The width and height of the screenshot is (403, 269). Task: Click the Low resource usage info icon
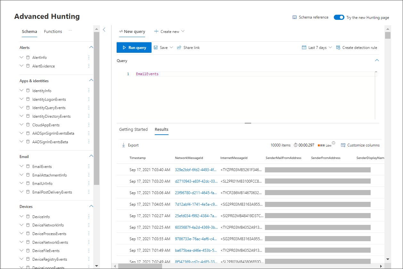(x=333, y=143)
